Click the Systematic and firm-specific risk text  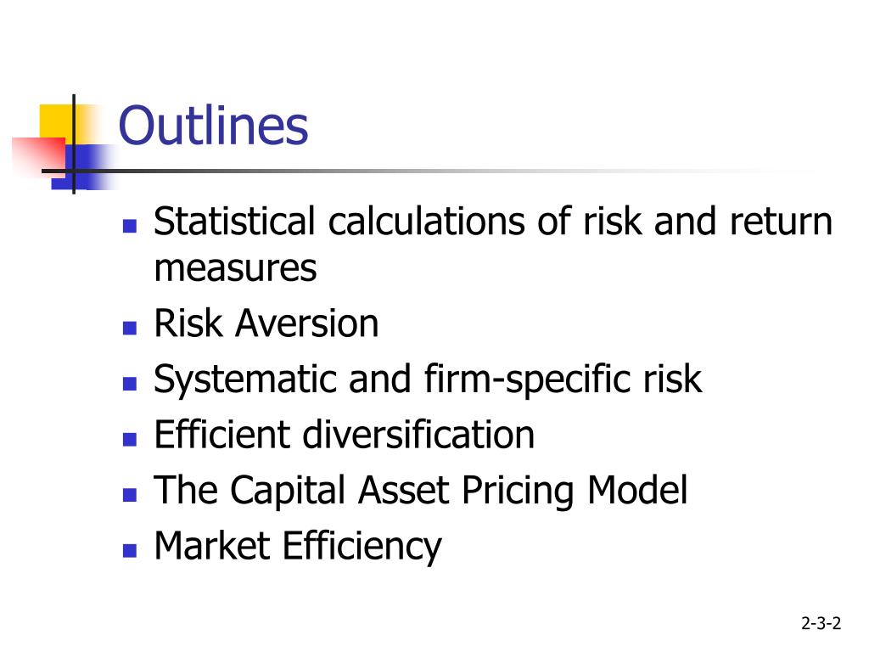428,380
